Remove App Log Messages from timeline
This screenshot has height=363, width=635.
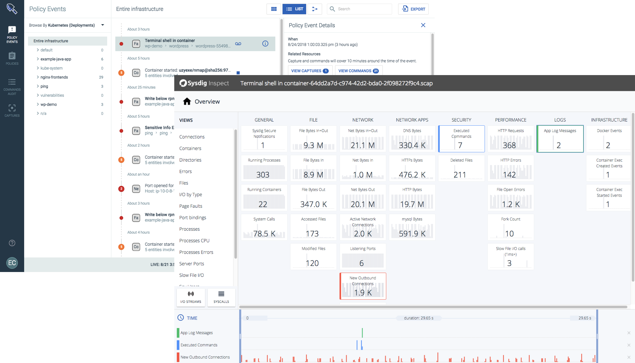coord(629,333)
